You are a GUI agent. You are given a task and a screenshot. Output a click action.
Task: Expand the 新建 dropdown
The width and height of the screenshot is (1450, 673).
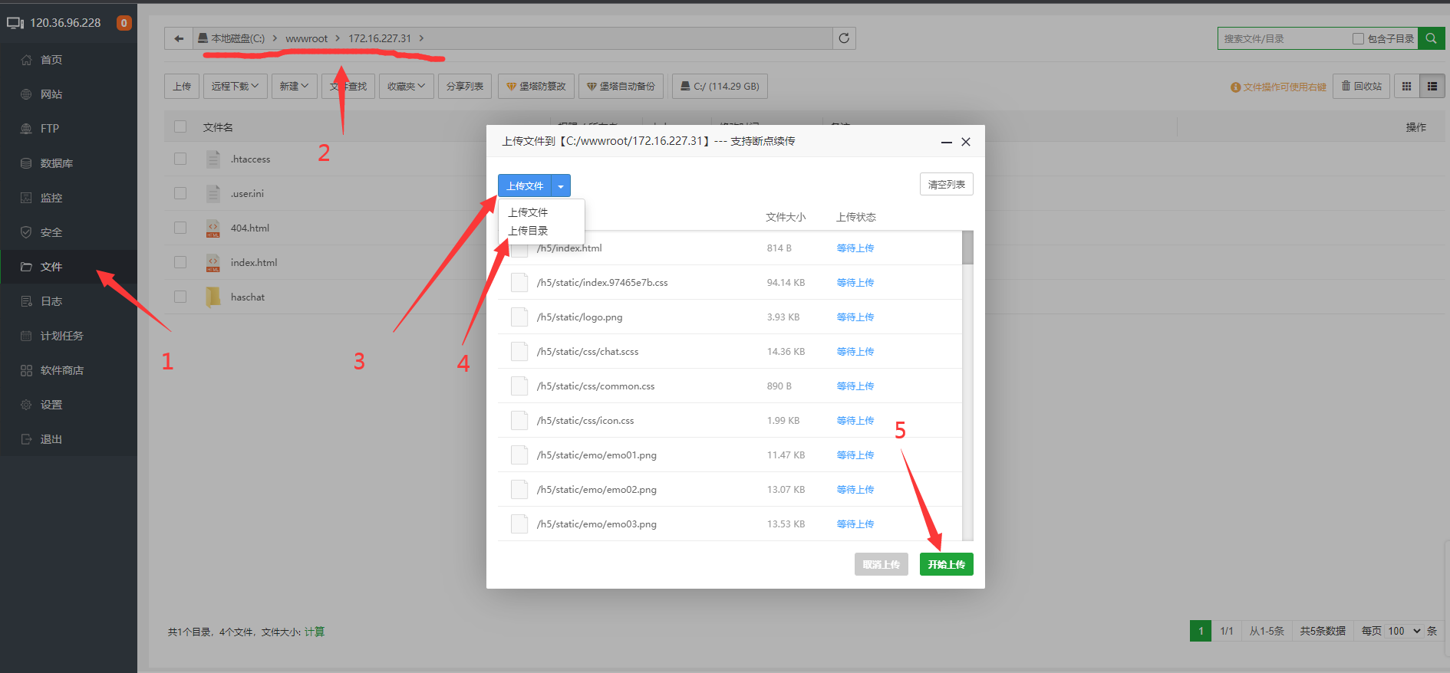294,87
